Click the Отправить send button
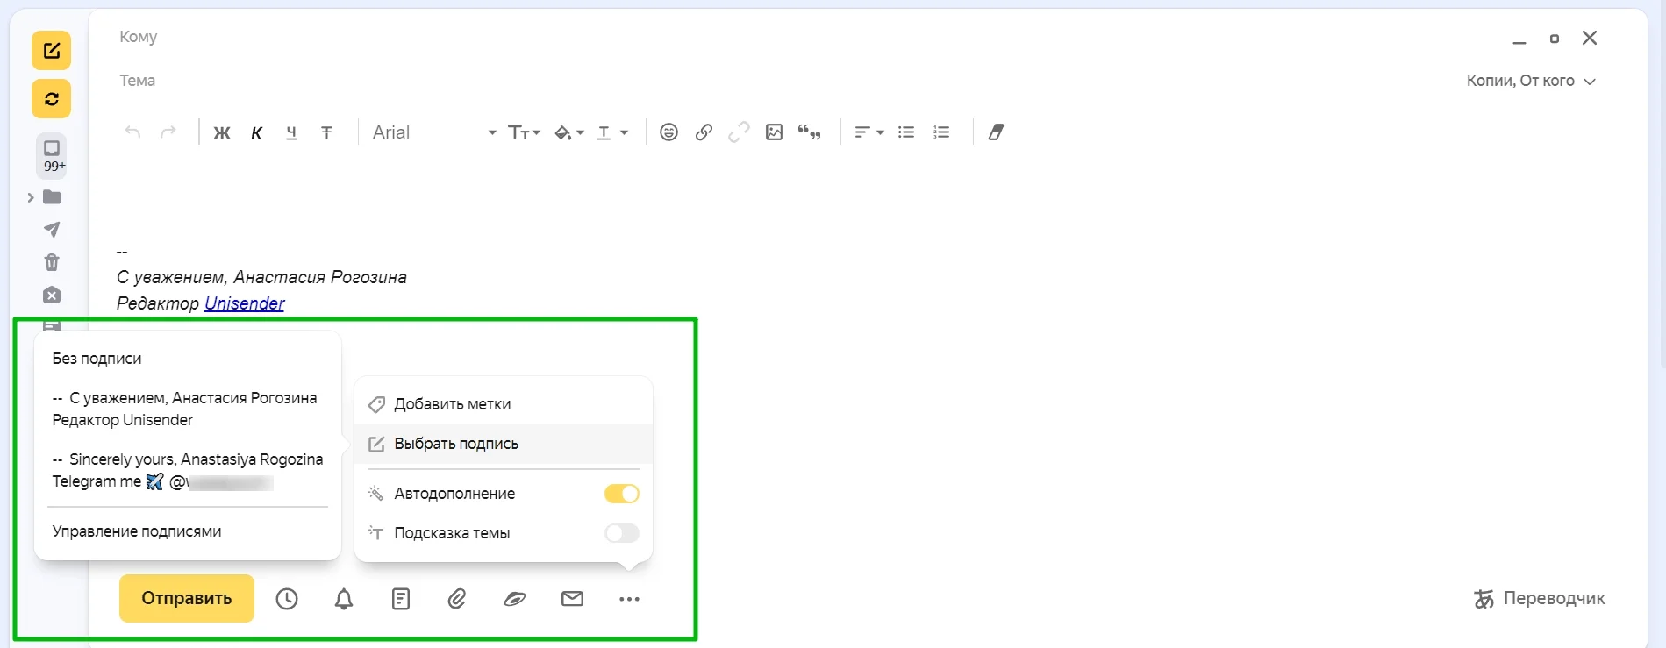The width and height of the screenshot is (1666, 648). 187,598
